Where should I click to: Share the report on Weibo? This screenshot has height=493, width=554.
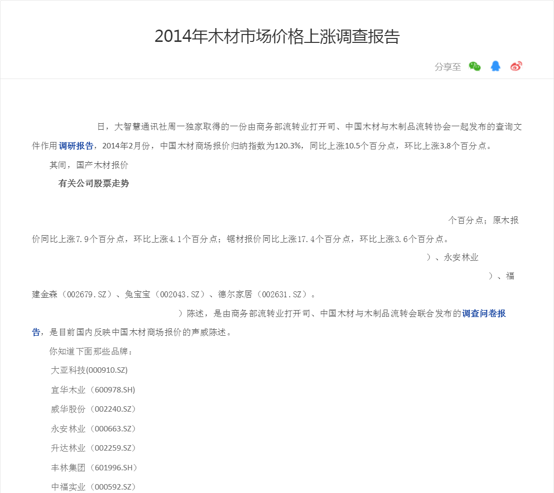[516, 67]
